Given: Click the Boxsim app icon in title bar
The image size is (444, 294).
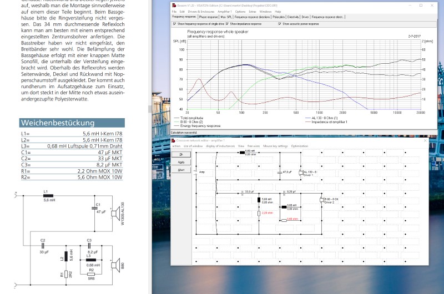Looking at the screenshot, I should (x=174, y=6).
